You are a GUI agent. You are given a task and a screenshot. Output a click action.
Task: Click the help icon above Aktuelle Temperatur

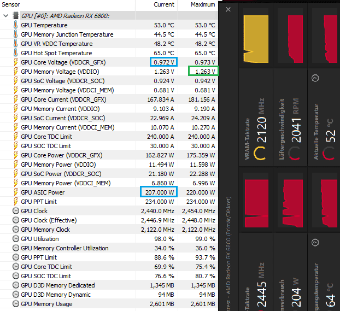click(315, 78)
